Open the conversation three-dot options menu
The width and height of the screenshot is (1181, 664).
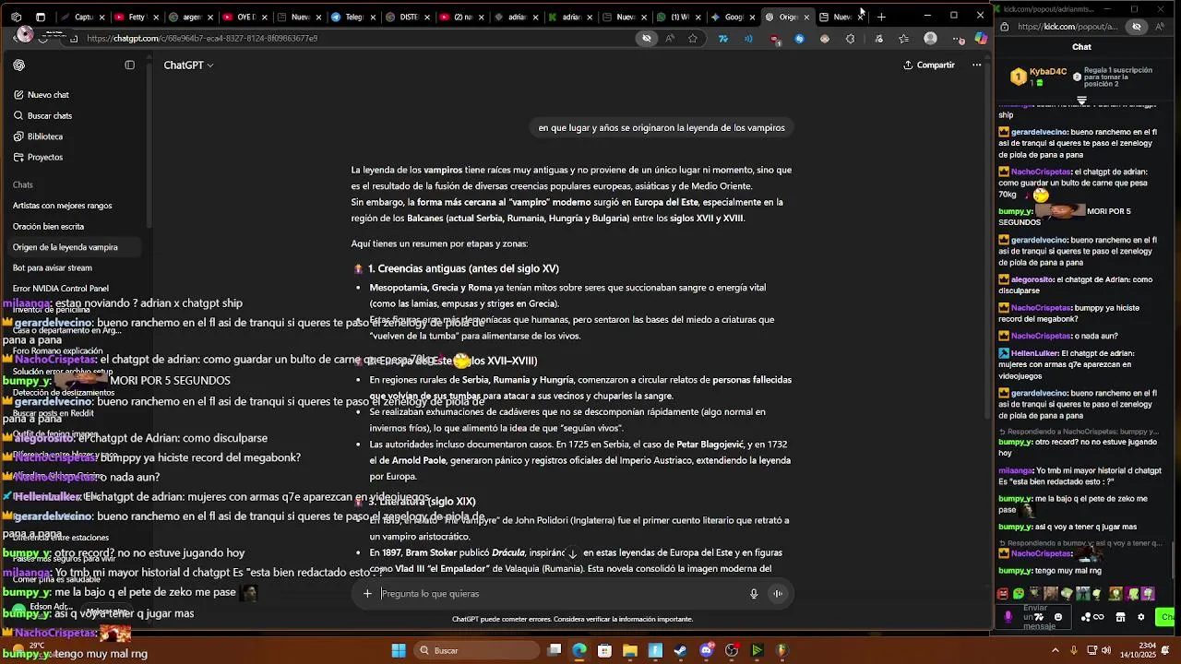tap(976, 65)
